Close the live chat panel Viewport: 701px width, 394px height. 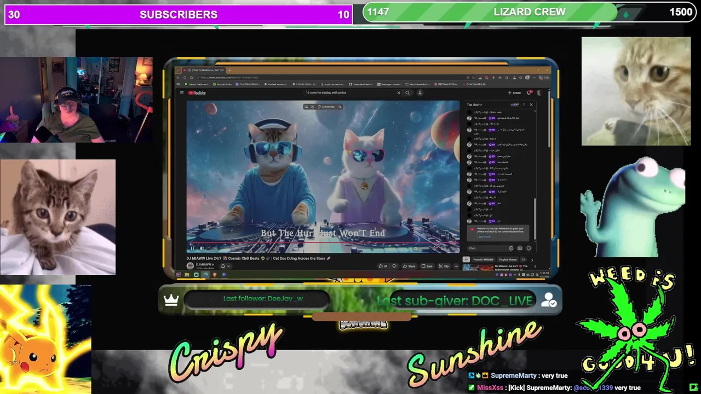coord(531,105)
